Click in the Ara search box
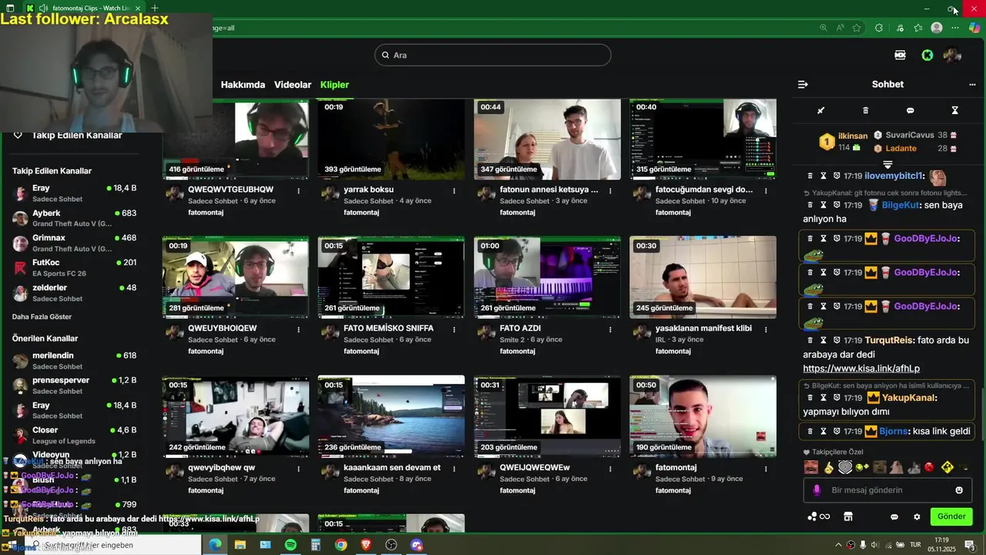986x555 pixels. (493, 55)
